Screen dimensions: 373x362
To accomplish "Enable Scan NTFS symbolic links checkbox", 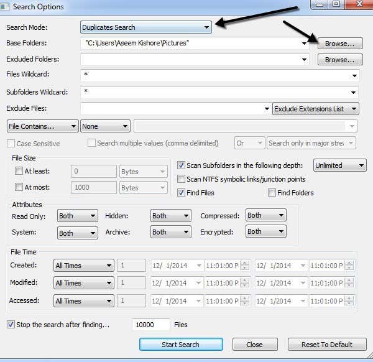I will tap(181, 179).
